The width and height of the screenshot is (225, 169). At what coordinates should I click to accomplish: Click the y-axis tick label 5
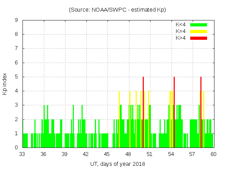coord(16,77)
